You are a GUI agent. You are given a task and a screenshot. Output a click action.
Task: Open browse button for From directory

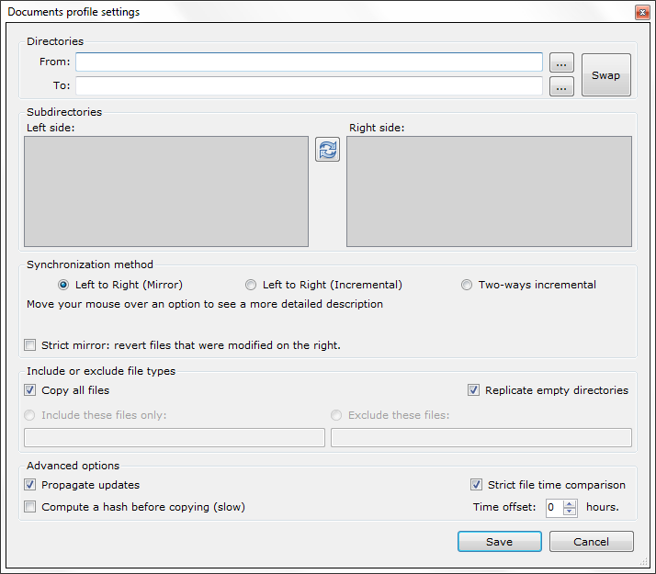[x=561, y=62]
